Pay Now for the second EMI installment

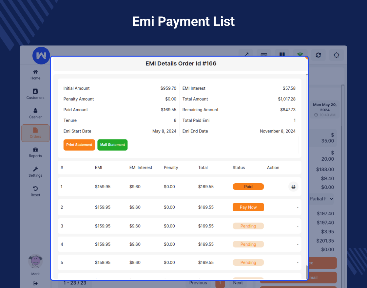(248, 207)
